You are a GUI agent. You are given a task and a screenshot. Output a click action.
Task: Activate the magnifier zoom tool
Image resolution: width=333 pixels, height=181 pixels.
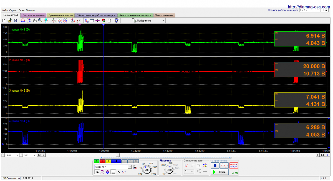[x=40, y=21]
